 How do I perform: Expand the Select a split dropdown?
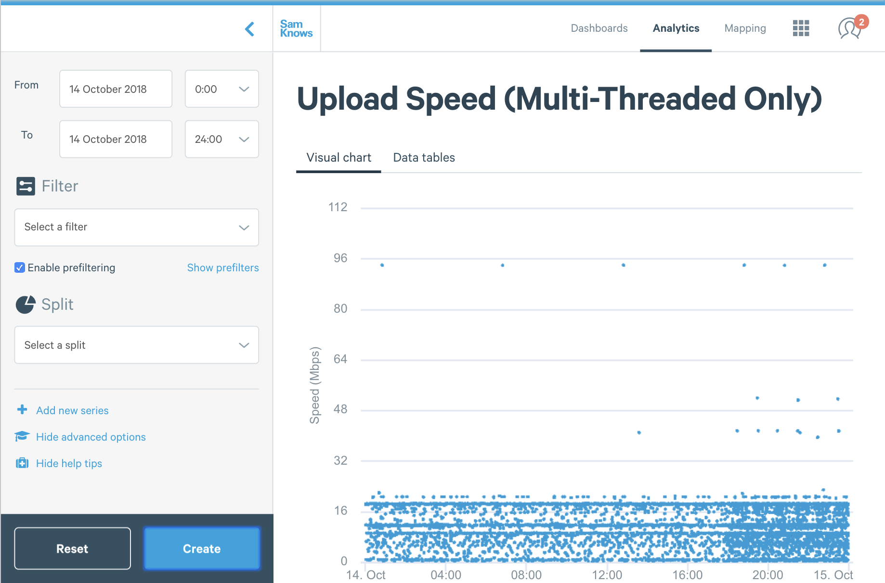(137, 345)
